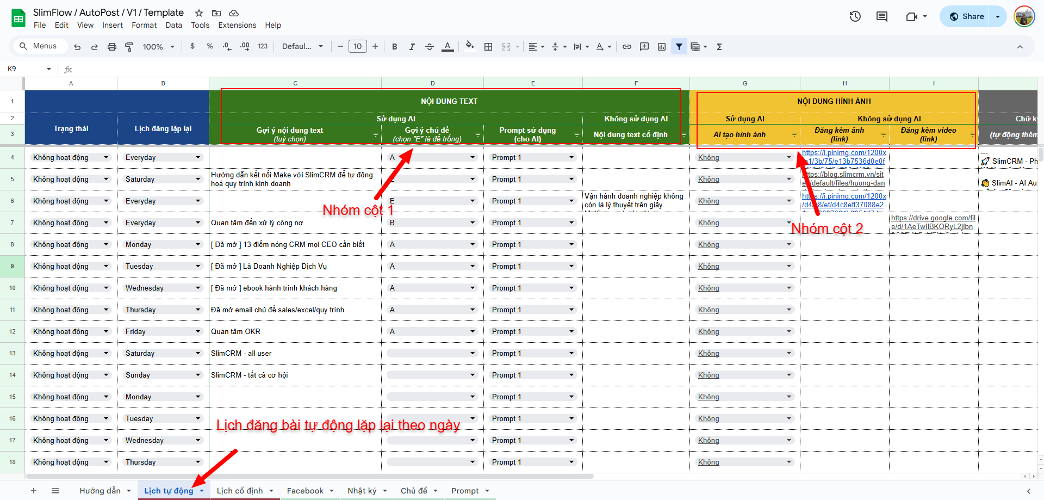
Task: Click the functions sigma icon
Action: 719,47
